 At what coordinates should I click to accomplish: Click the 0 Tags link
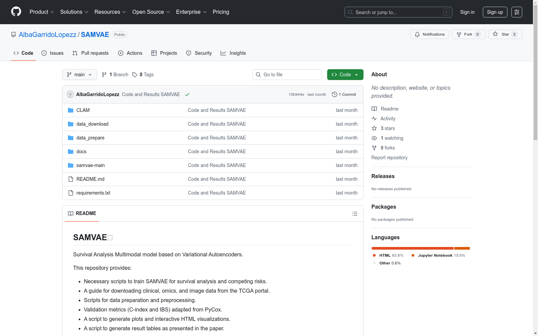(143, 75)
